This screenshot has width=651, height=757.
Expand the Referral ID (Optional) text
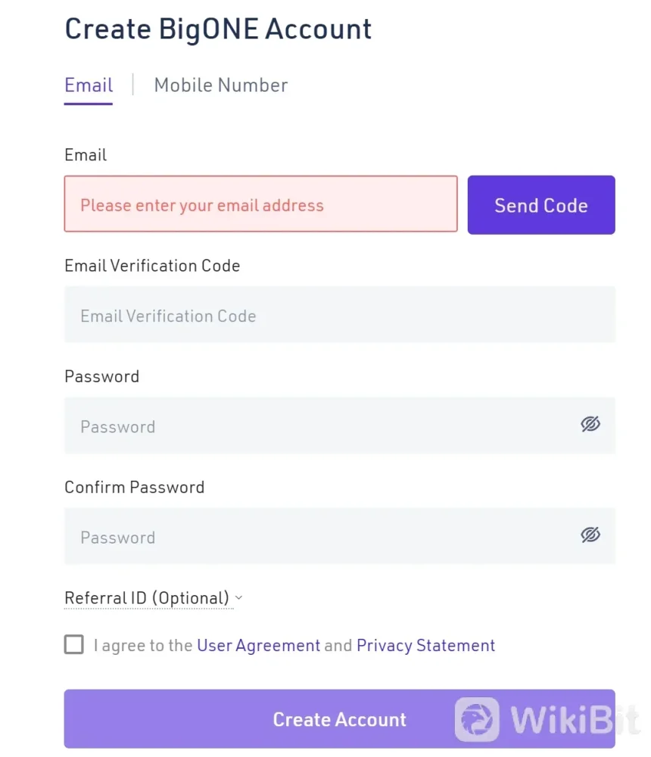point(147,598)
